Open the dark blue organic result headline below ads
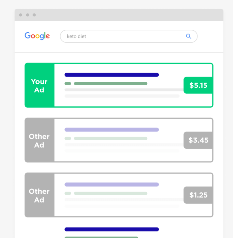 112,229
